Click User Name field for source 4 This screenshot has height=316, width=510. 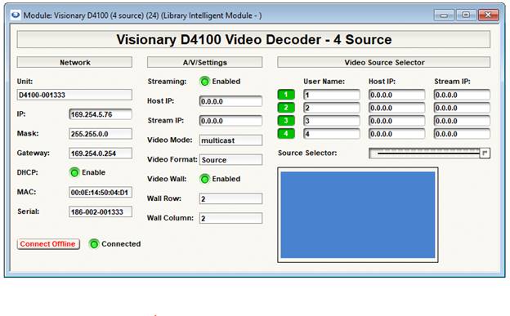tap(332, 134)
